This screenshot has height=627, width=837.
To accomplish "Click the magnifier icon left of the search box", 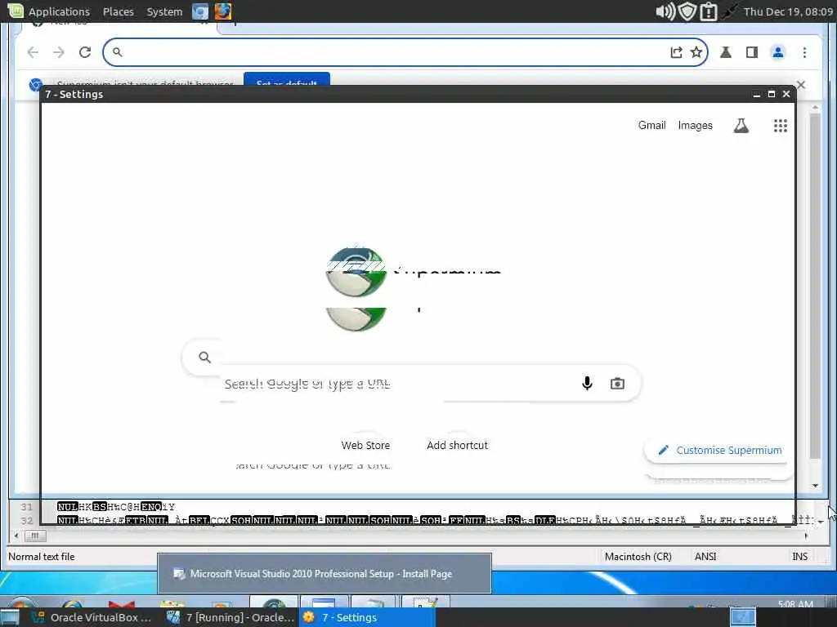I will [x=204, y=358].
